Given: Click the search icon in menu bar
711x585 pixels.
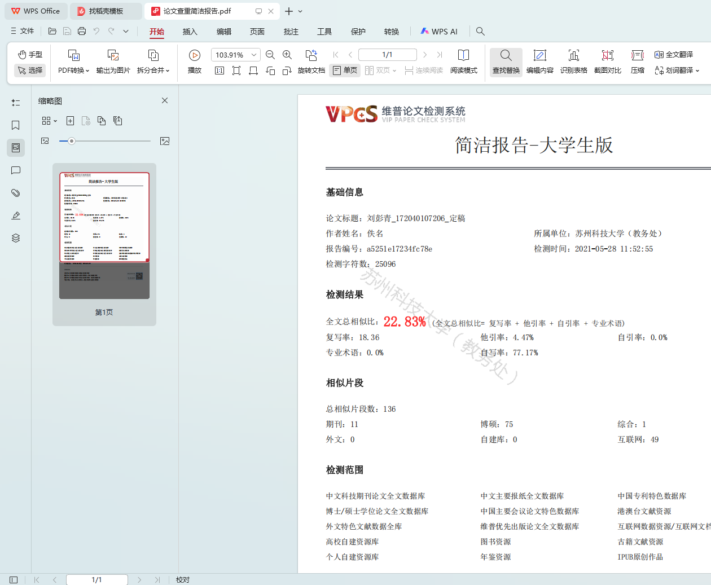Looking at the screenshot, I should click(x=480, y=32).
